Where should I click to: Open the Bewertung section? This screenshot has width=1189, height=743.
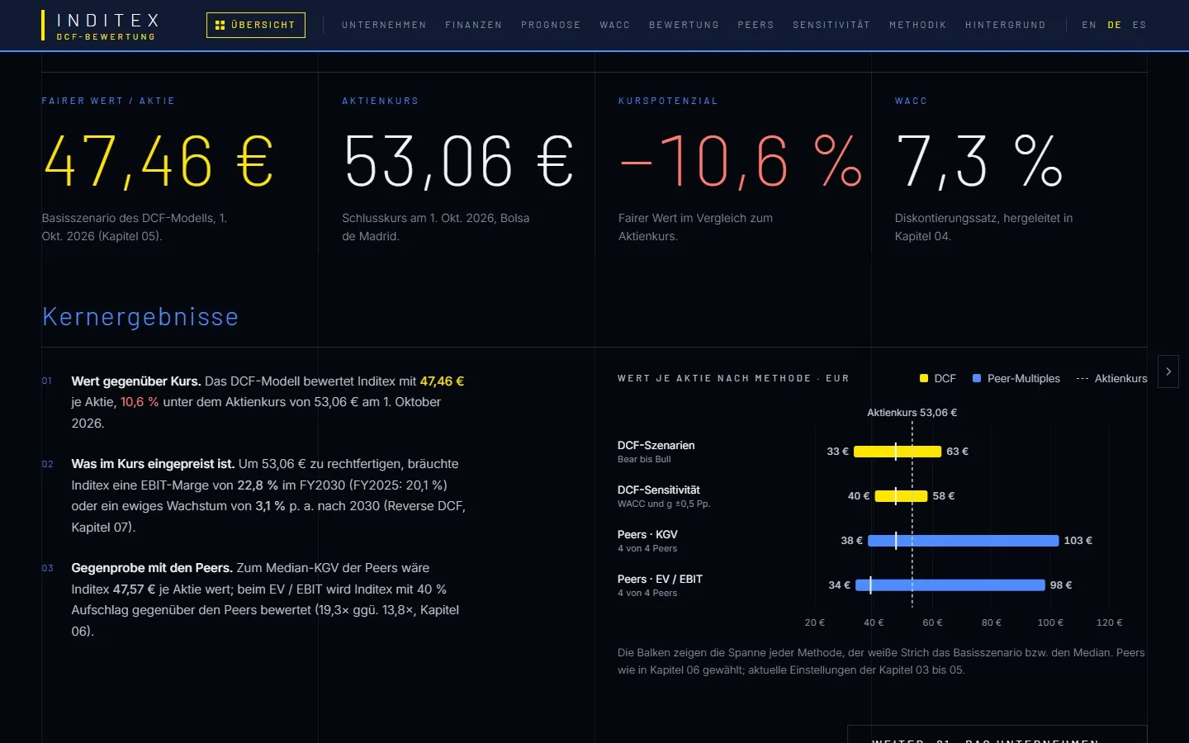pyautogui.click(x=684, y=25)
